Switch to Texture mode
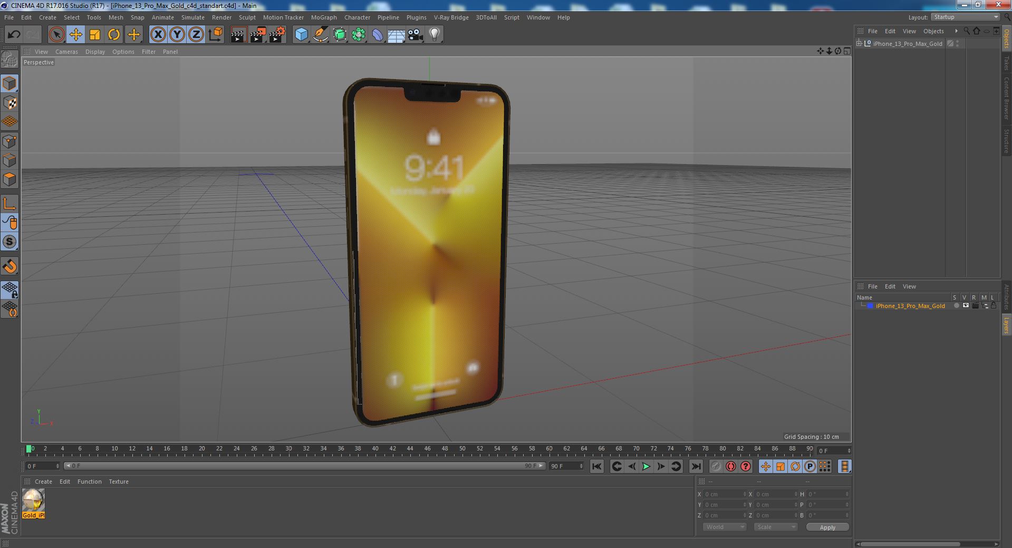This screenshot has width=1012, height=548. tap(9, 103)
